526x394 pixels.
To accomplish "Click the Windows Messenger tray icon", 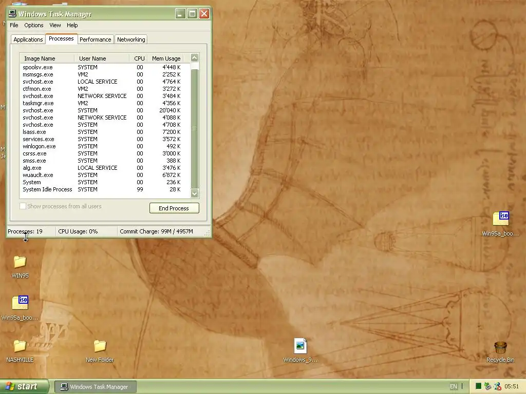I will pyautogui.click(x=497, y=386).
